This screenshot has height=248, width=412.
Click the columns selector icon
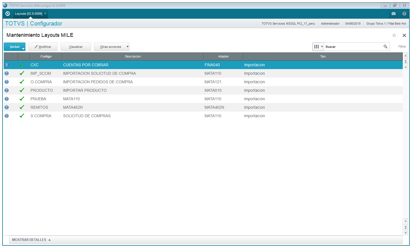tap(316, 47)
